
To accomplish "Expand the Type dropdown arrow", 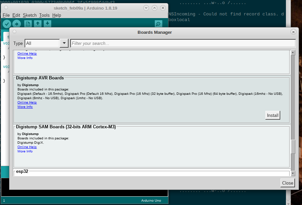I will tap(64, 43).
